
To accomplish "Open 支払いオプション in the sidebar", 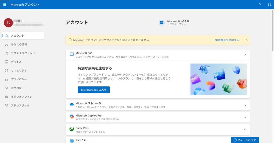I will (x=21, y=97).
